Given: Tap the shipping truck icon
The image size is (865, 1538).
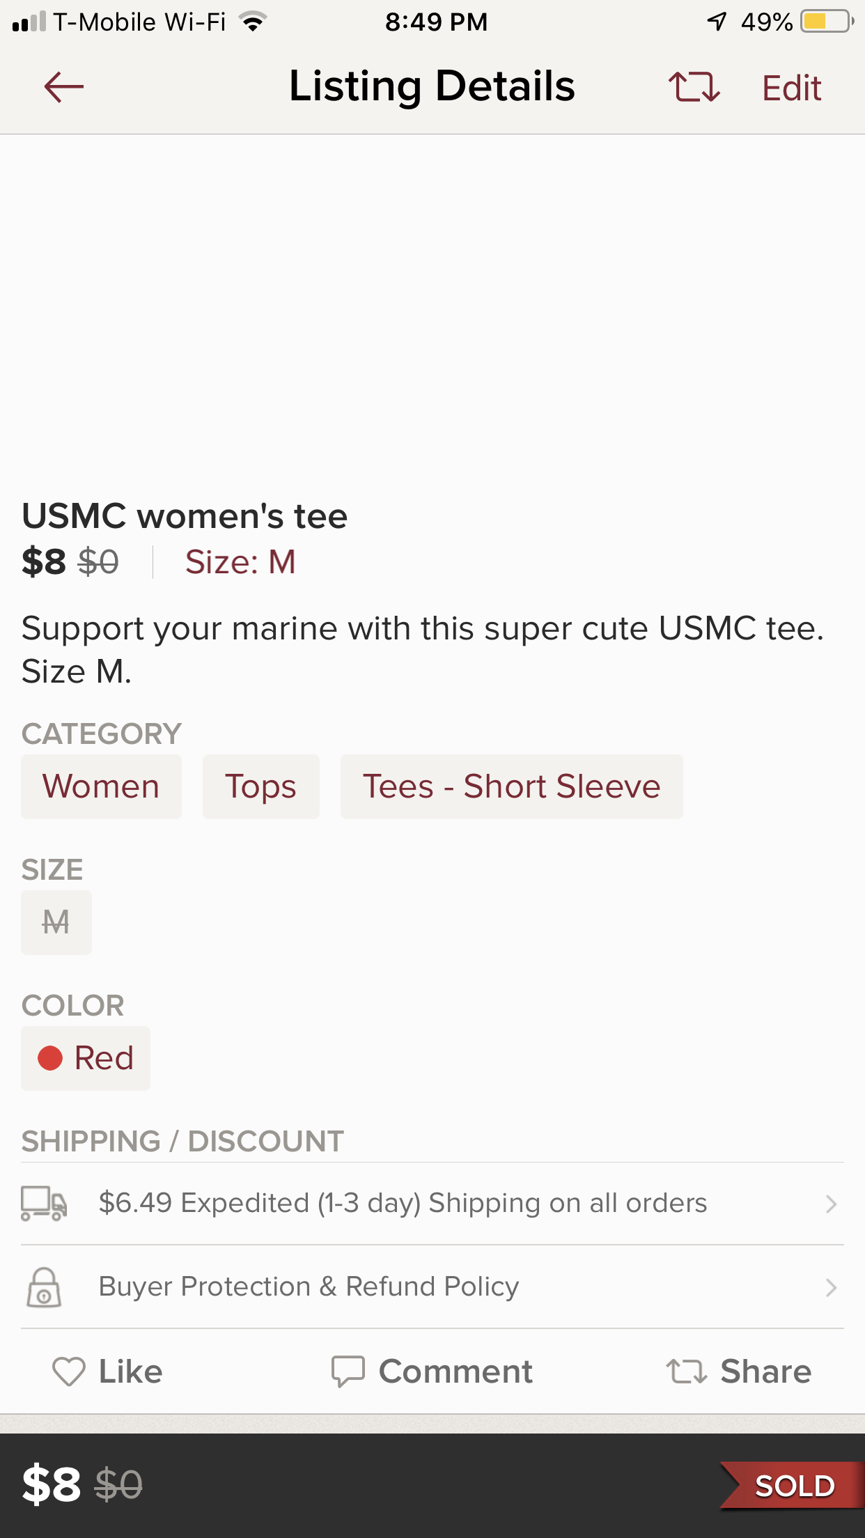Looking at the screenshot, I should [x=44, y=1204].
